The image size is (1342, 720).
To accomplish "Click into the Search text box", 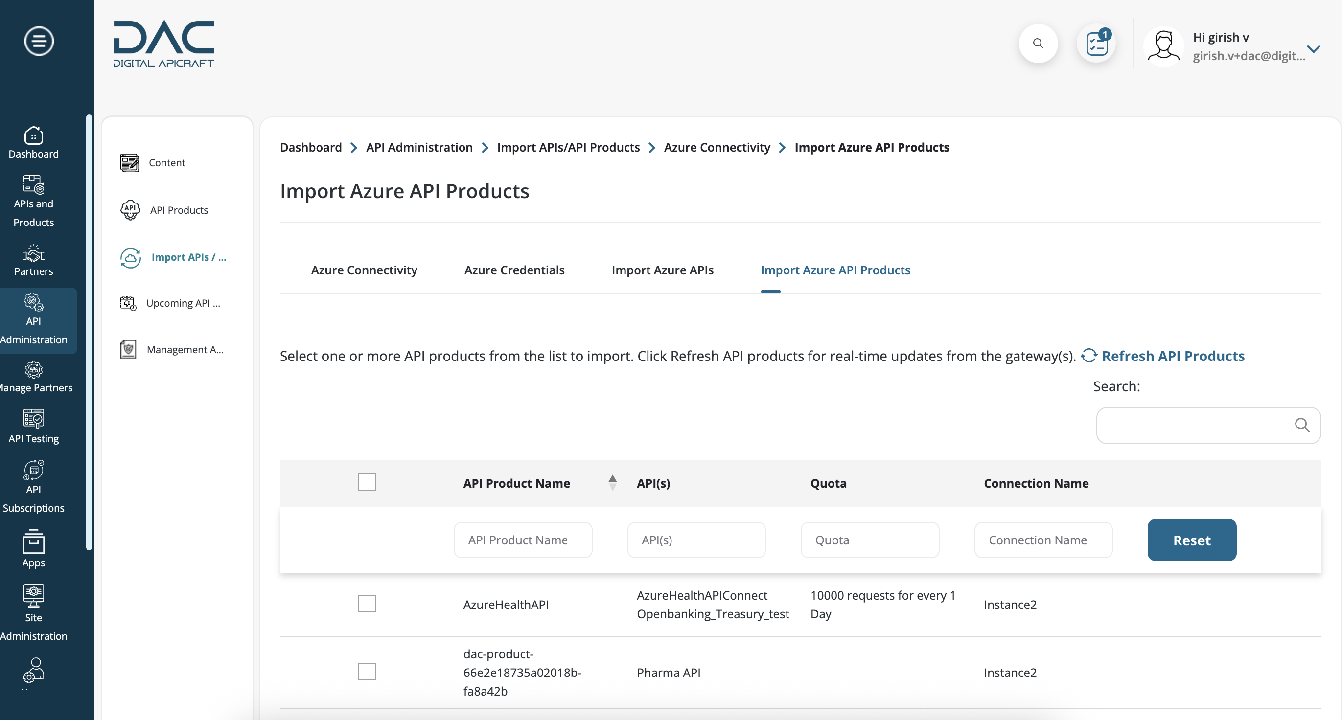I will [x=1208, y=426].
